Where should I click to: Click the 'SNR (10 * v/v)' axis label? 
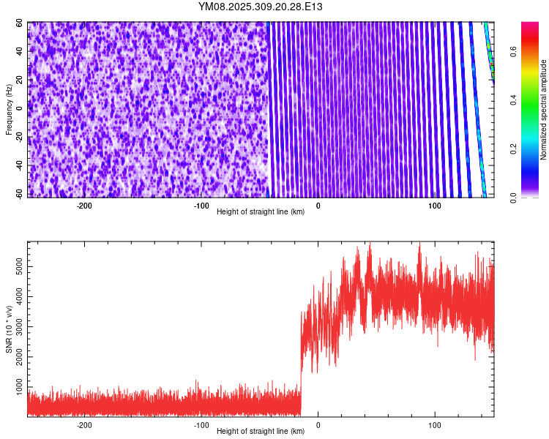pos(9,331)
